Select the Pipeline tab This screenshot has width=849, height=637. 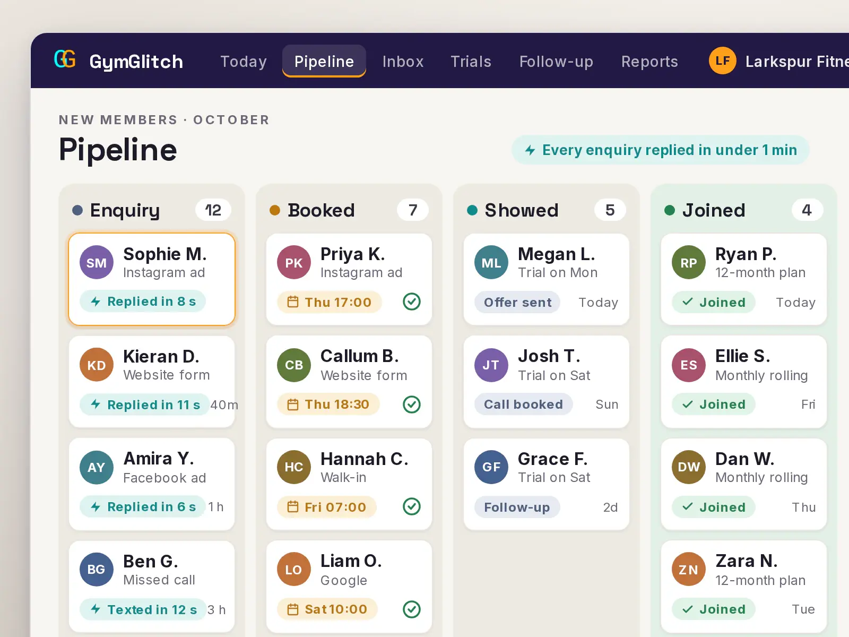pyautogui.click(x=324, y=62)
